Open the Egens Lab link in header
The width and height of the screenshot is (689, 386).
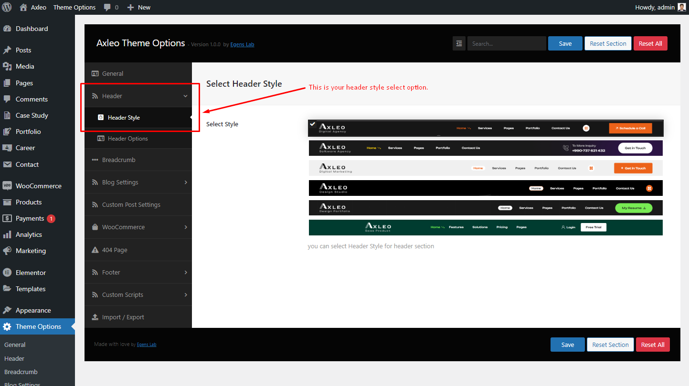tap(242, 44)
